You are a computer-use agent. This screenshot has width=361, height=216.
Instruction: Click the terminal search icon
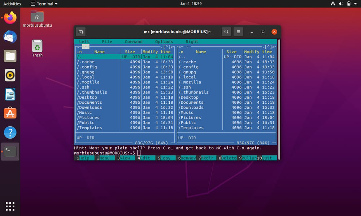tap(226, 32)
